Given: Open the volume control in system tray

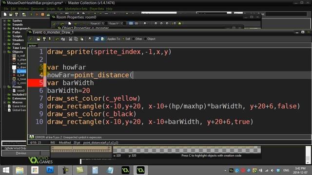Looking at the screenshot, I should click(272, 170).
